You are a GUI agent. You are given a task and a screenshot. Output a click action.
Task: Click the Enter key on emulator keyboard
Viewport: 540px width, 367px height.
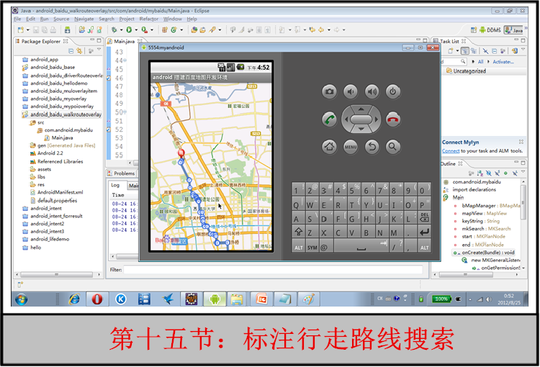click(x=424, y=232)
